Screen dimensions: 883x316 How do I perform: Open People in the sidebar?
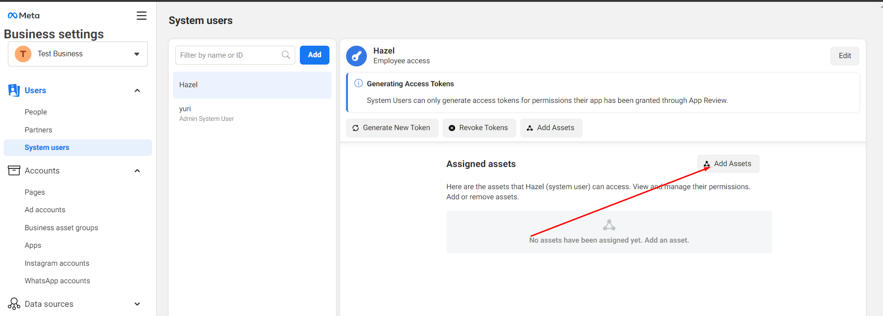click(x=36, y=112)
